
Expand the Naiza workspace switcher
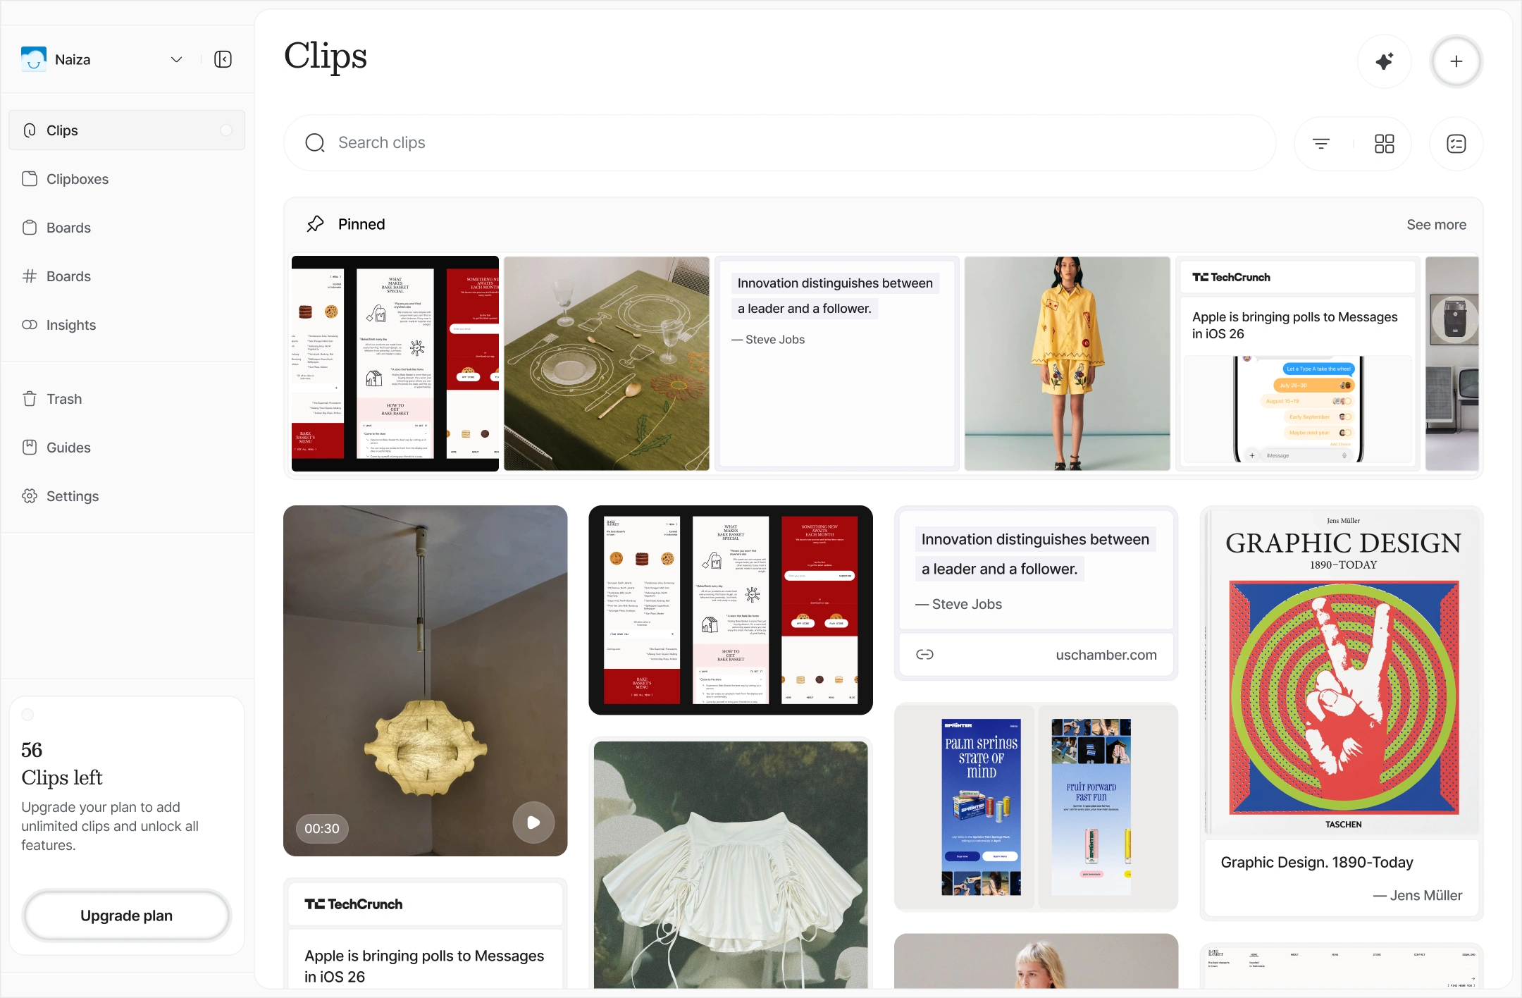click(175, 58)
